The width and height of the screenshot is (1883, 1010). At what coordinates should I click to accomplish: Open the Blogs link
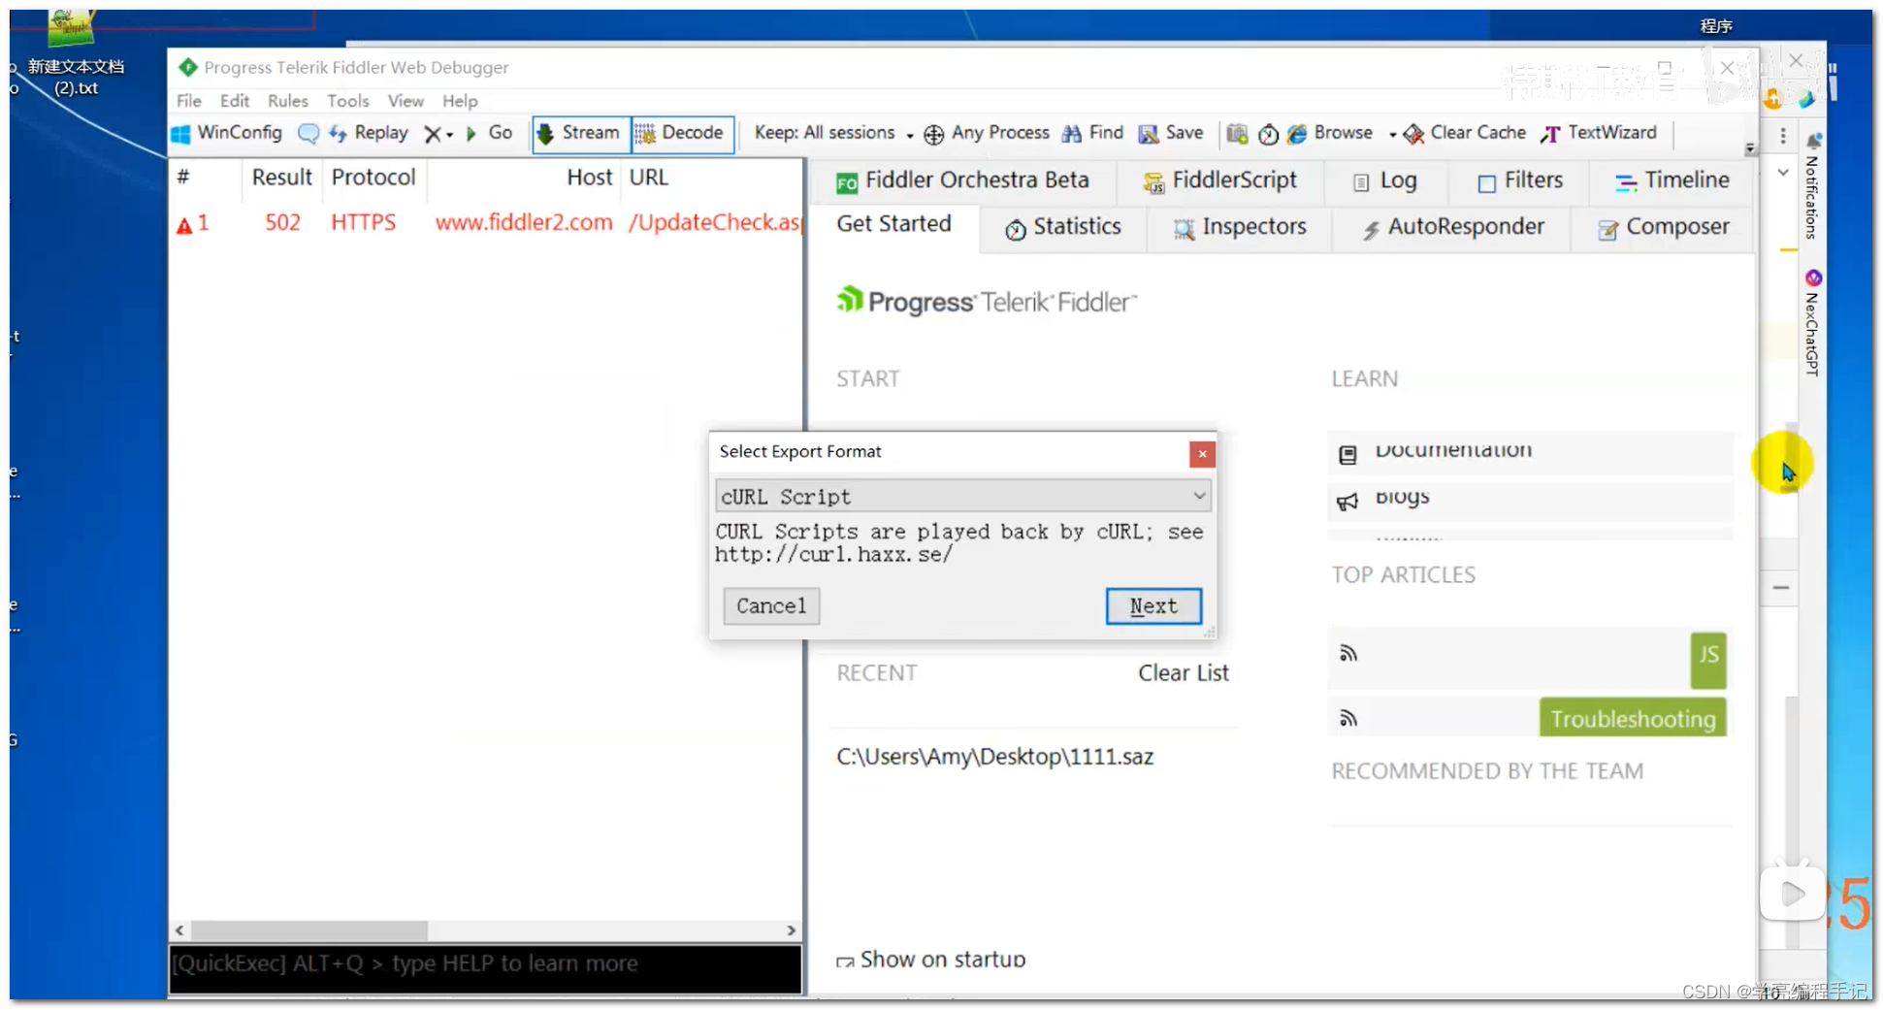(1402, 498)
